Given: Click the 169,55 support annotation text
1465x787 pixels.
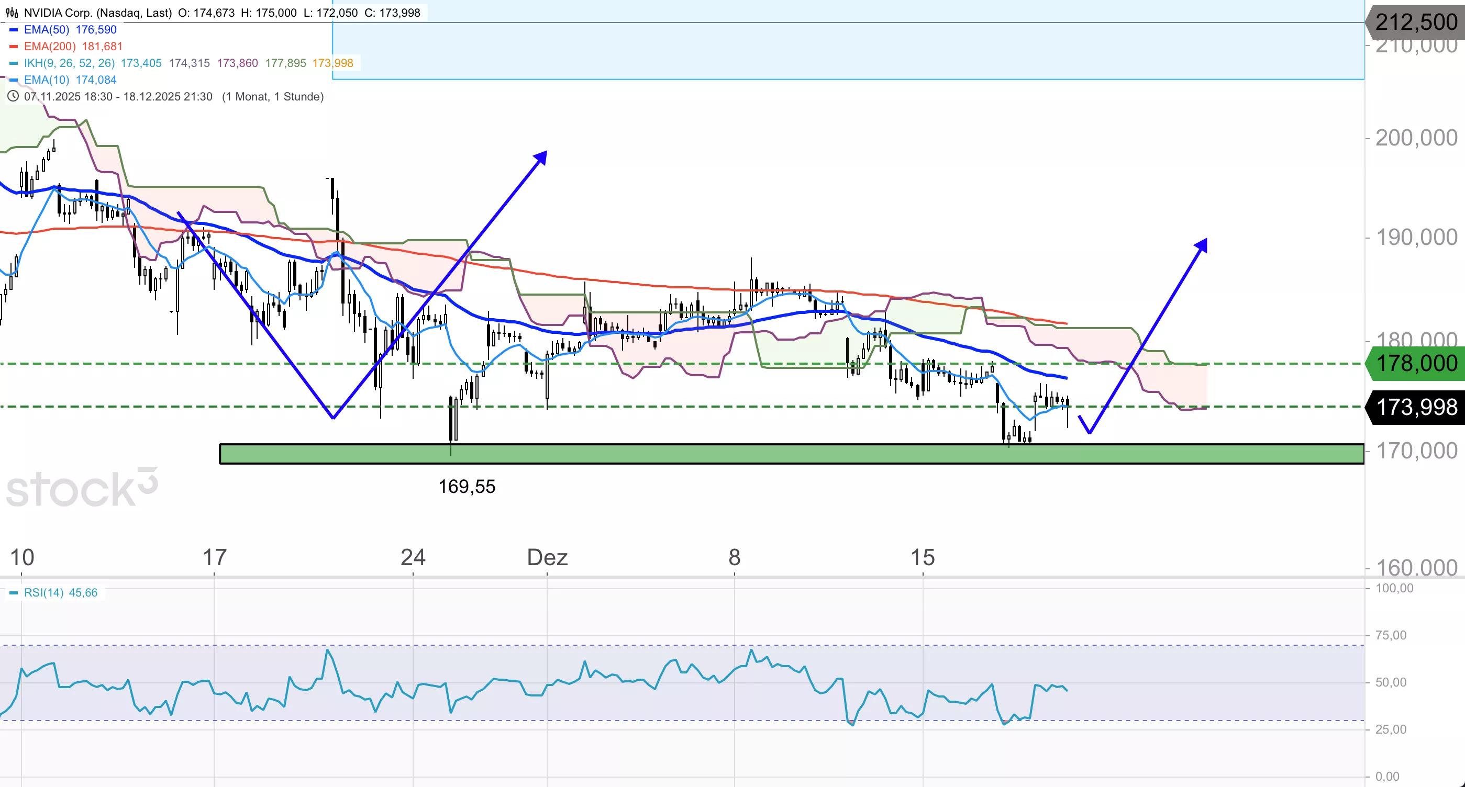Looking at the screenshot, I should tap(467, 487).
